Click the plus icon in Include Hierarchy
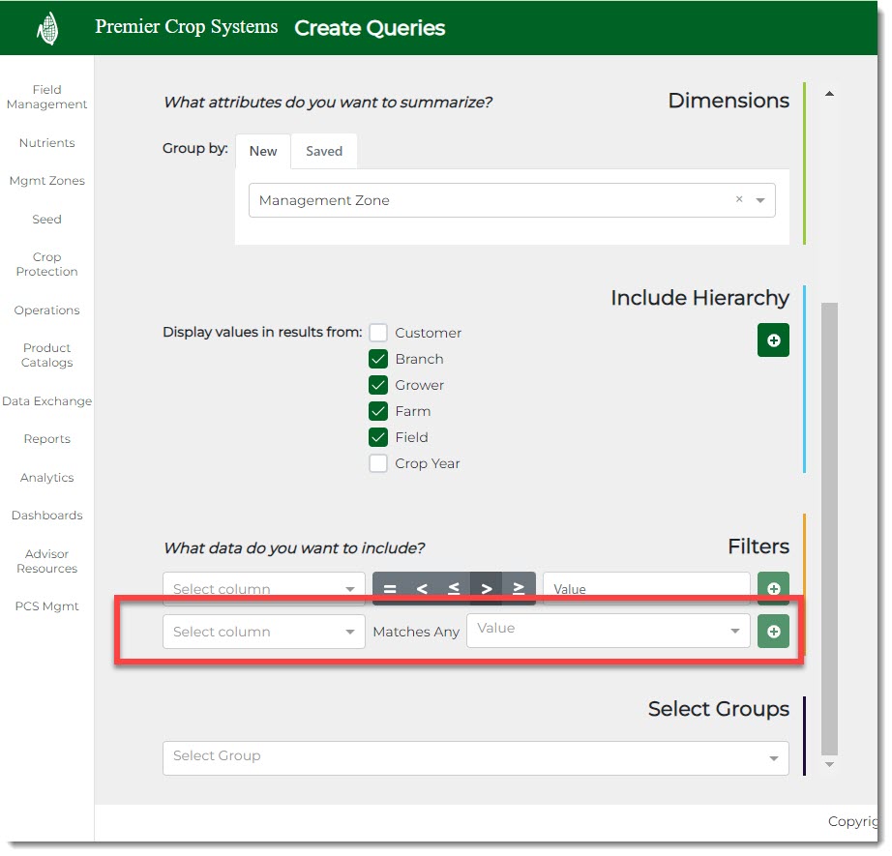This screenshot has width=892, height=856. (x=773, y=340)
